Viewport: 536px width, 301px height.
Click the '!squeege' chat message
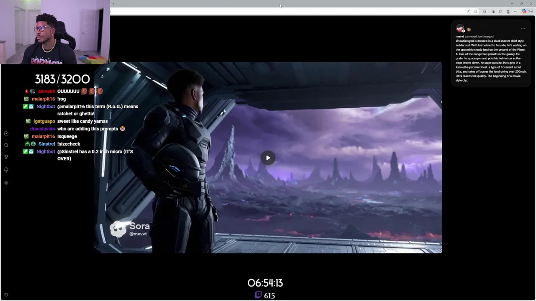pyautogui.click(x=67, y=136)
